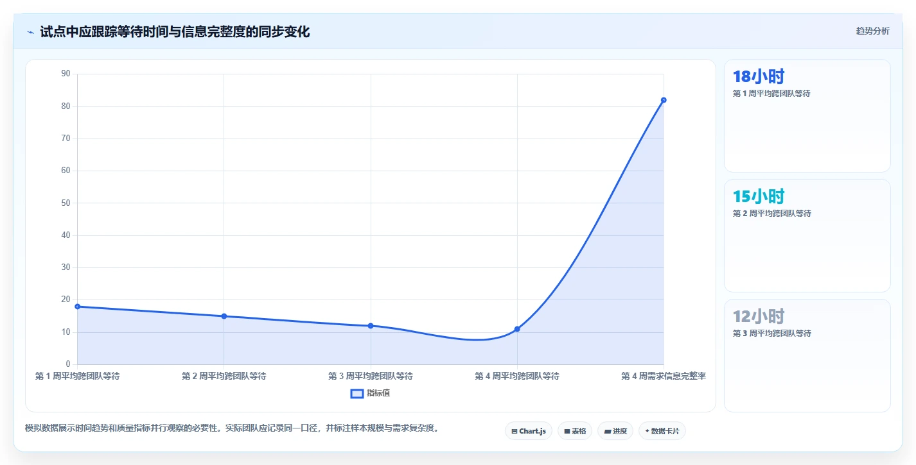Click y-axis tick label 90

pos(66,74)
